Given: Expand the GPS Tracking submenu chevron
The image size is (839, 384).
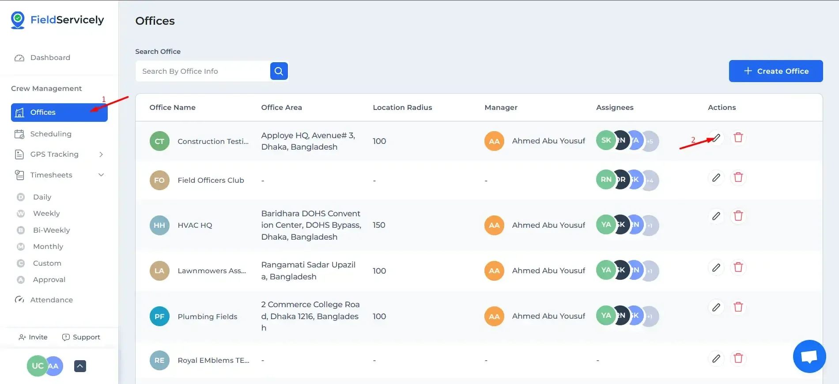Looking at the screenshot, I should coord(101,154).
